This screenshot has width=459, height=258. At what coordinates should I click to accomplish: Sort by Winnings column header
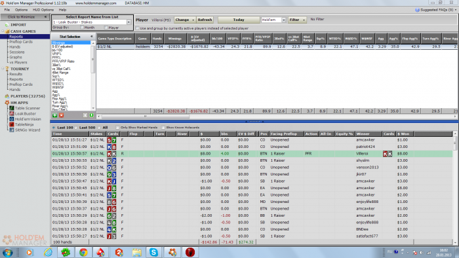pyautogui.click(x=175, y=39)
